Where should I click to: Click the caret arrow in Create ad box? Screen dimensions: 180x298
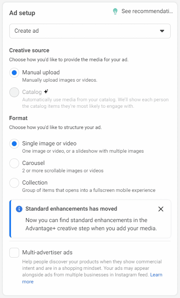162,31
